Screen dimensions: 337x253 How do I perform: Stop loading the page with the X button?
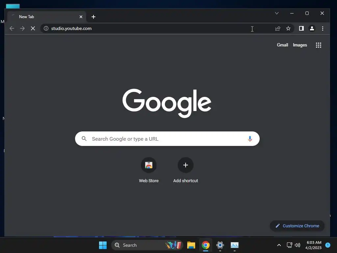tap(33, 28)
